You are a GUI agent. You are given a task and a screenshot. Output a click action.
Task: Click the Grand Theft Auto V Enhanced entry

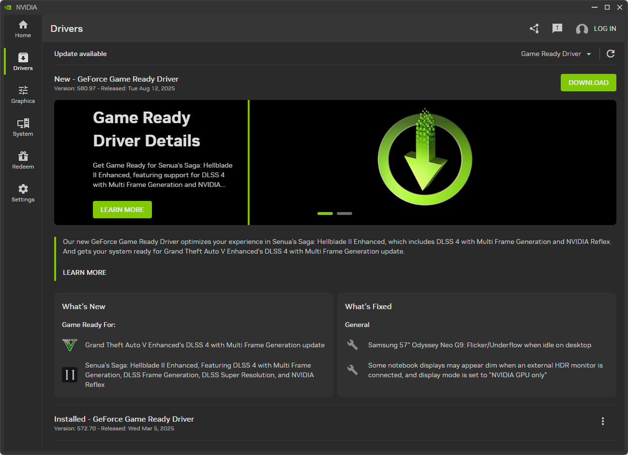(205, 345)
